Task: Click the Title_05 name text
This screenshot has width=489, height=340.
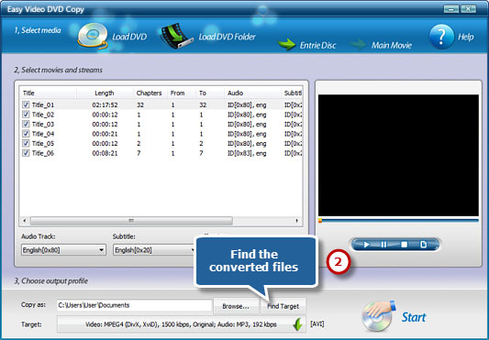Action: click(43, 144)
